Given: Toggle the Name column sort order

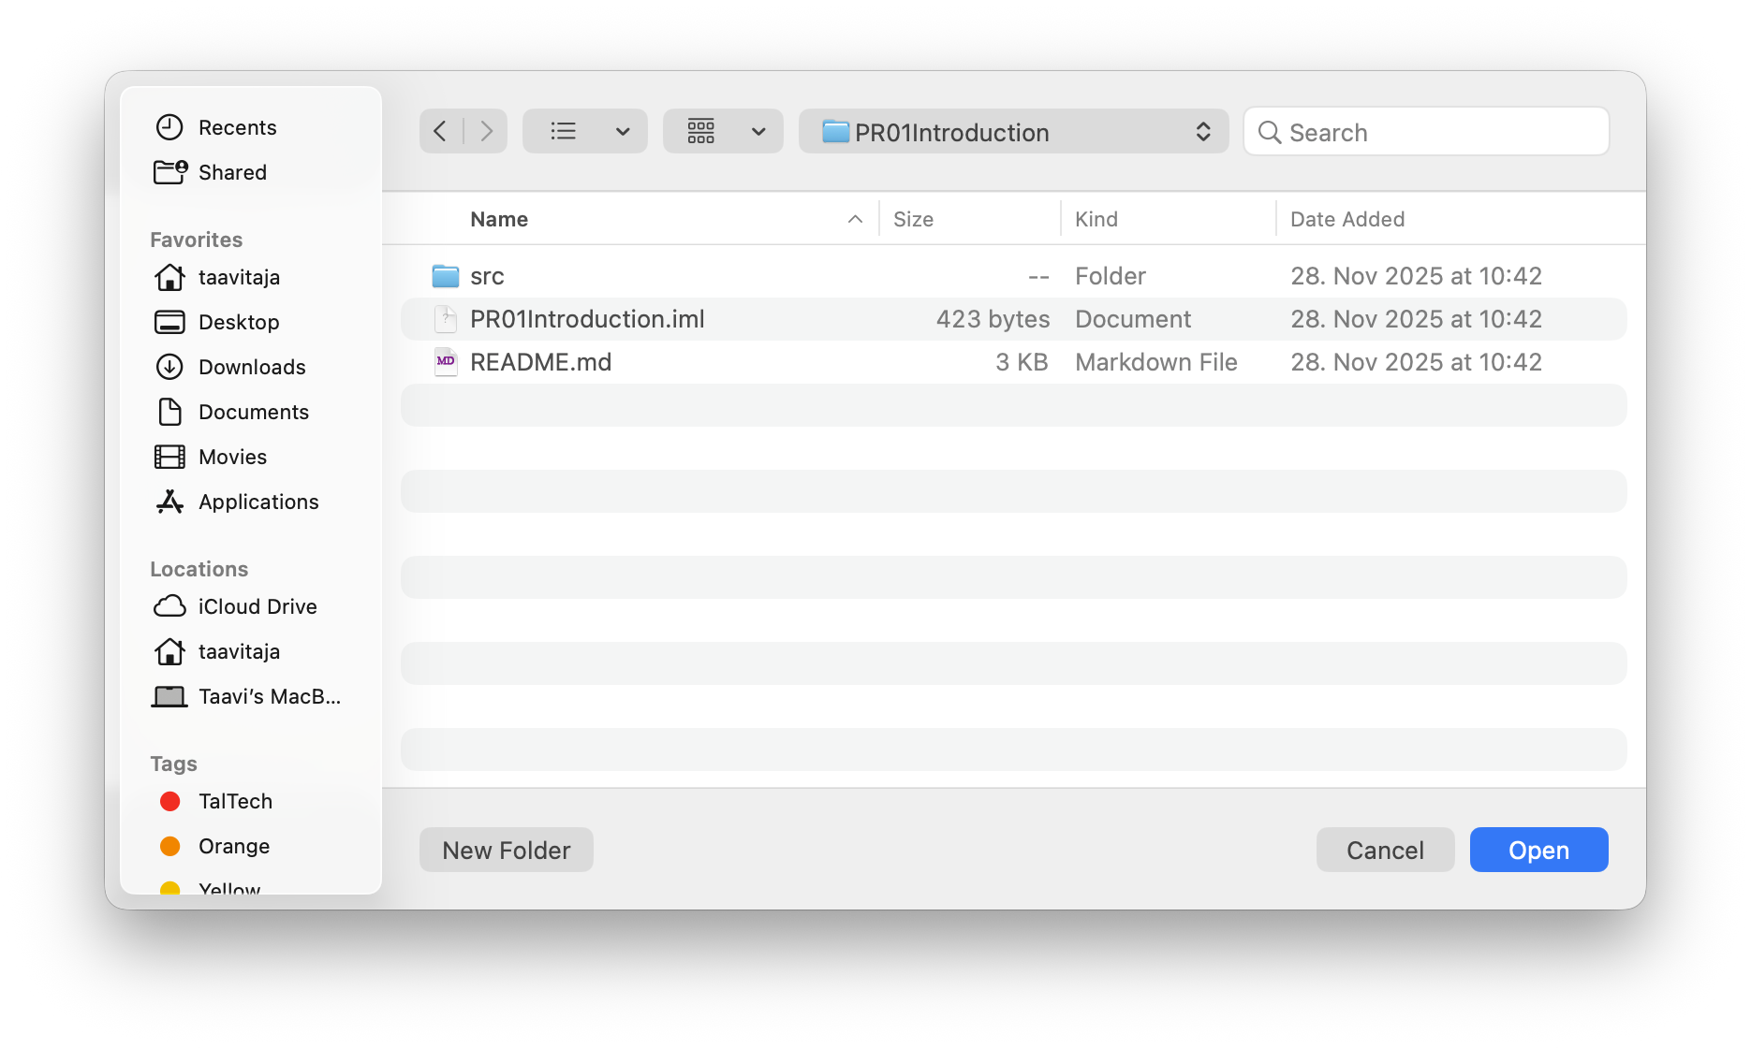Looking at the screenshot, I should click(x=498, y=219).
